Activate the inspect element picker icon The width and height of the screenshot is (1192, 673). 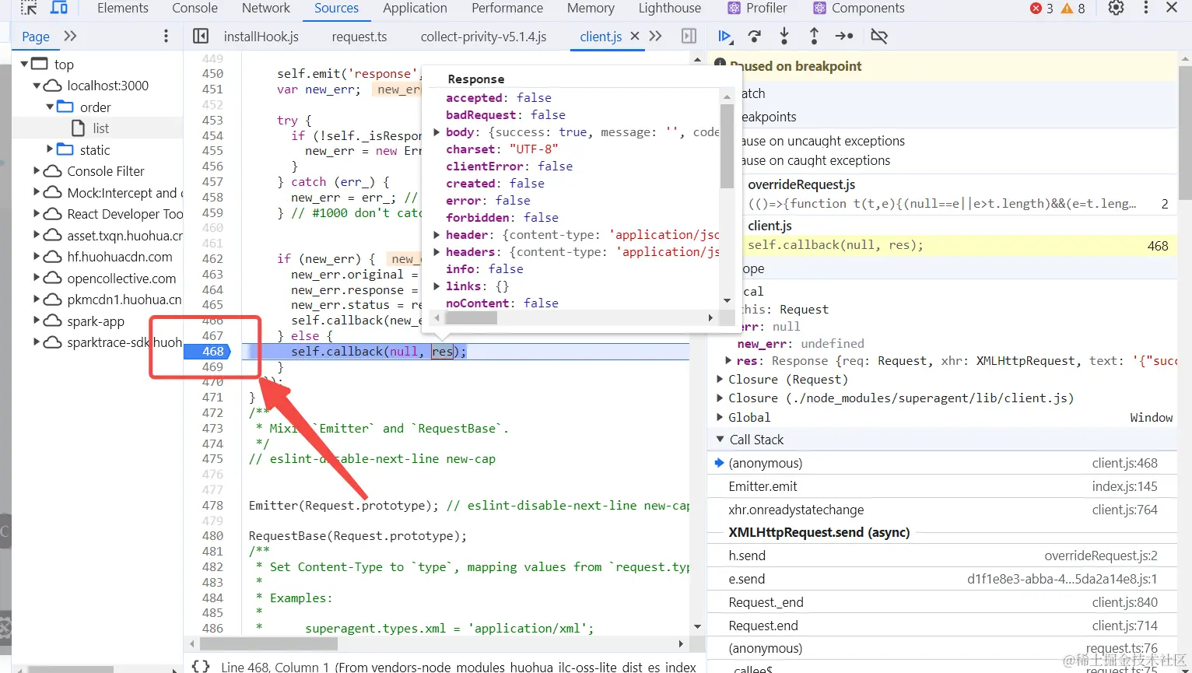click(29, 8)
